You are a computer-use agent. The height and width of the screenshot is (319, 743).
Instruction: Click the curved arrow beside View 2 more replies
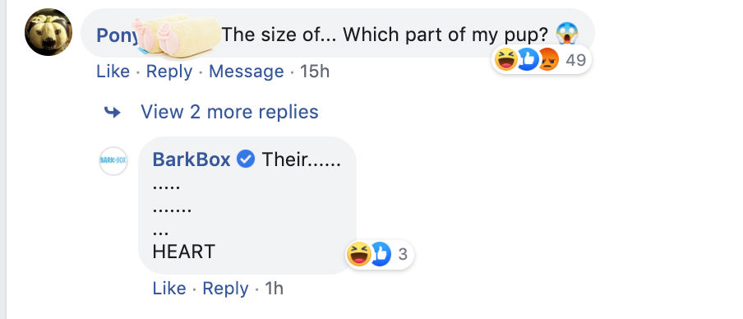coord(113,113)
